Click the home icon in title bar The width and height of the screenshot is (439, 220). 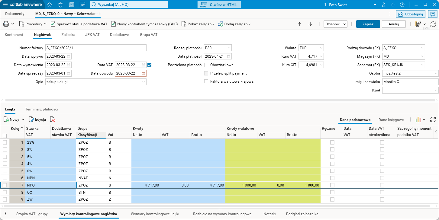pos(50,5)
